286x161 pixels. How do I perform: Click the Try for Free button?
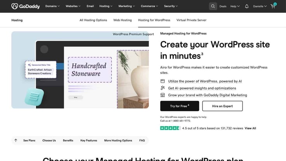pos(180,106)
